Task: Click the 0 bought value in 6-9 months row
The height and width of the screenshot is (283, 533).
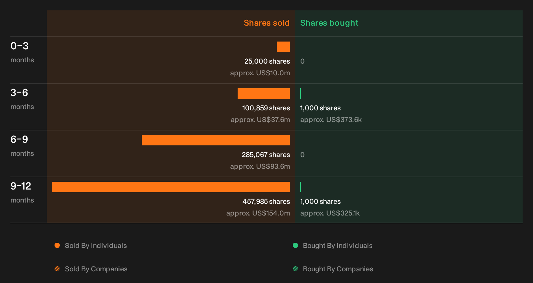Action: click(303, 155)
